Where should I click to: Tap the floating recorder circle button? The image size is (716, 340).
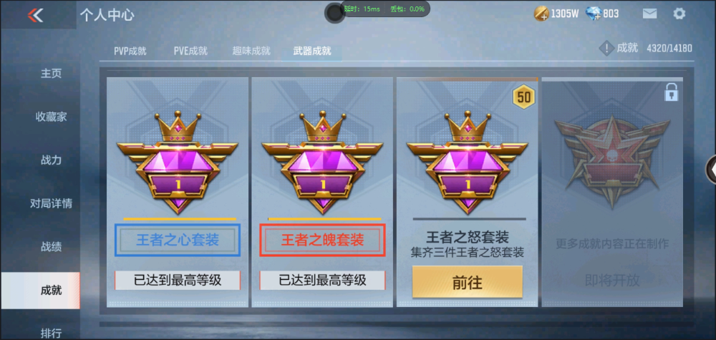[x=335, y=14]
